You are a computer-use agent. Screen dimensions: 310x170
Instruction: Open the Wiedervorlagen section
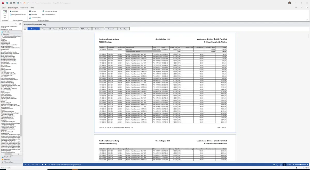point(11,162)
